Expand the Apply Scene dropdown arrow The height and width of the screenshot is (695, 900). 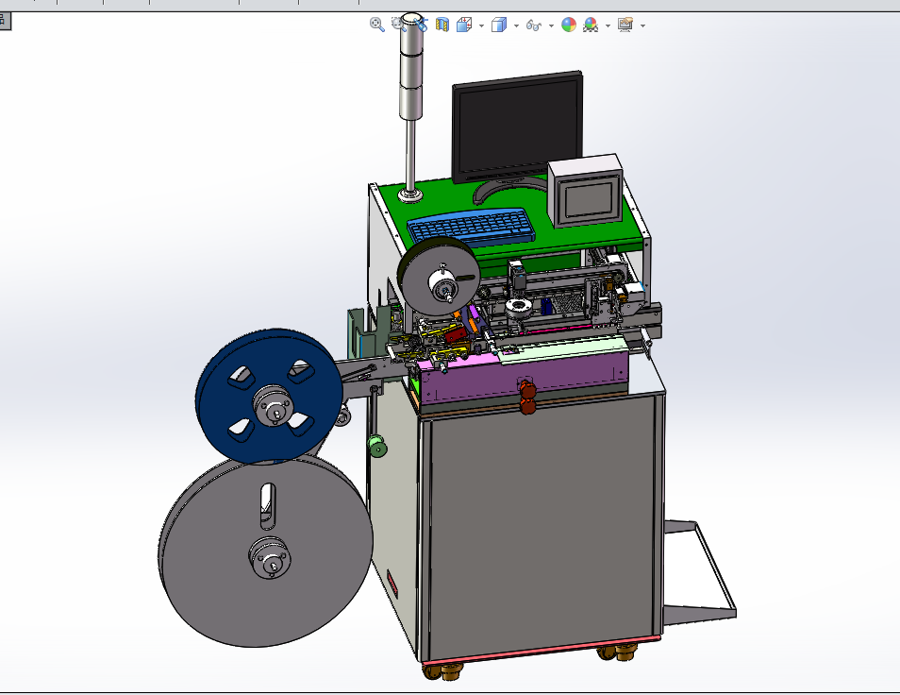tap(608, 25)
